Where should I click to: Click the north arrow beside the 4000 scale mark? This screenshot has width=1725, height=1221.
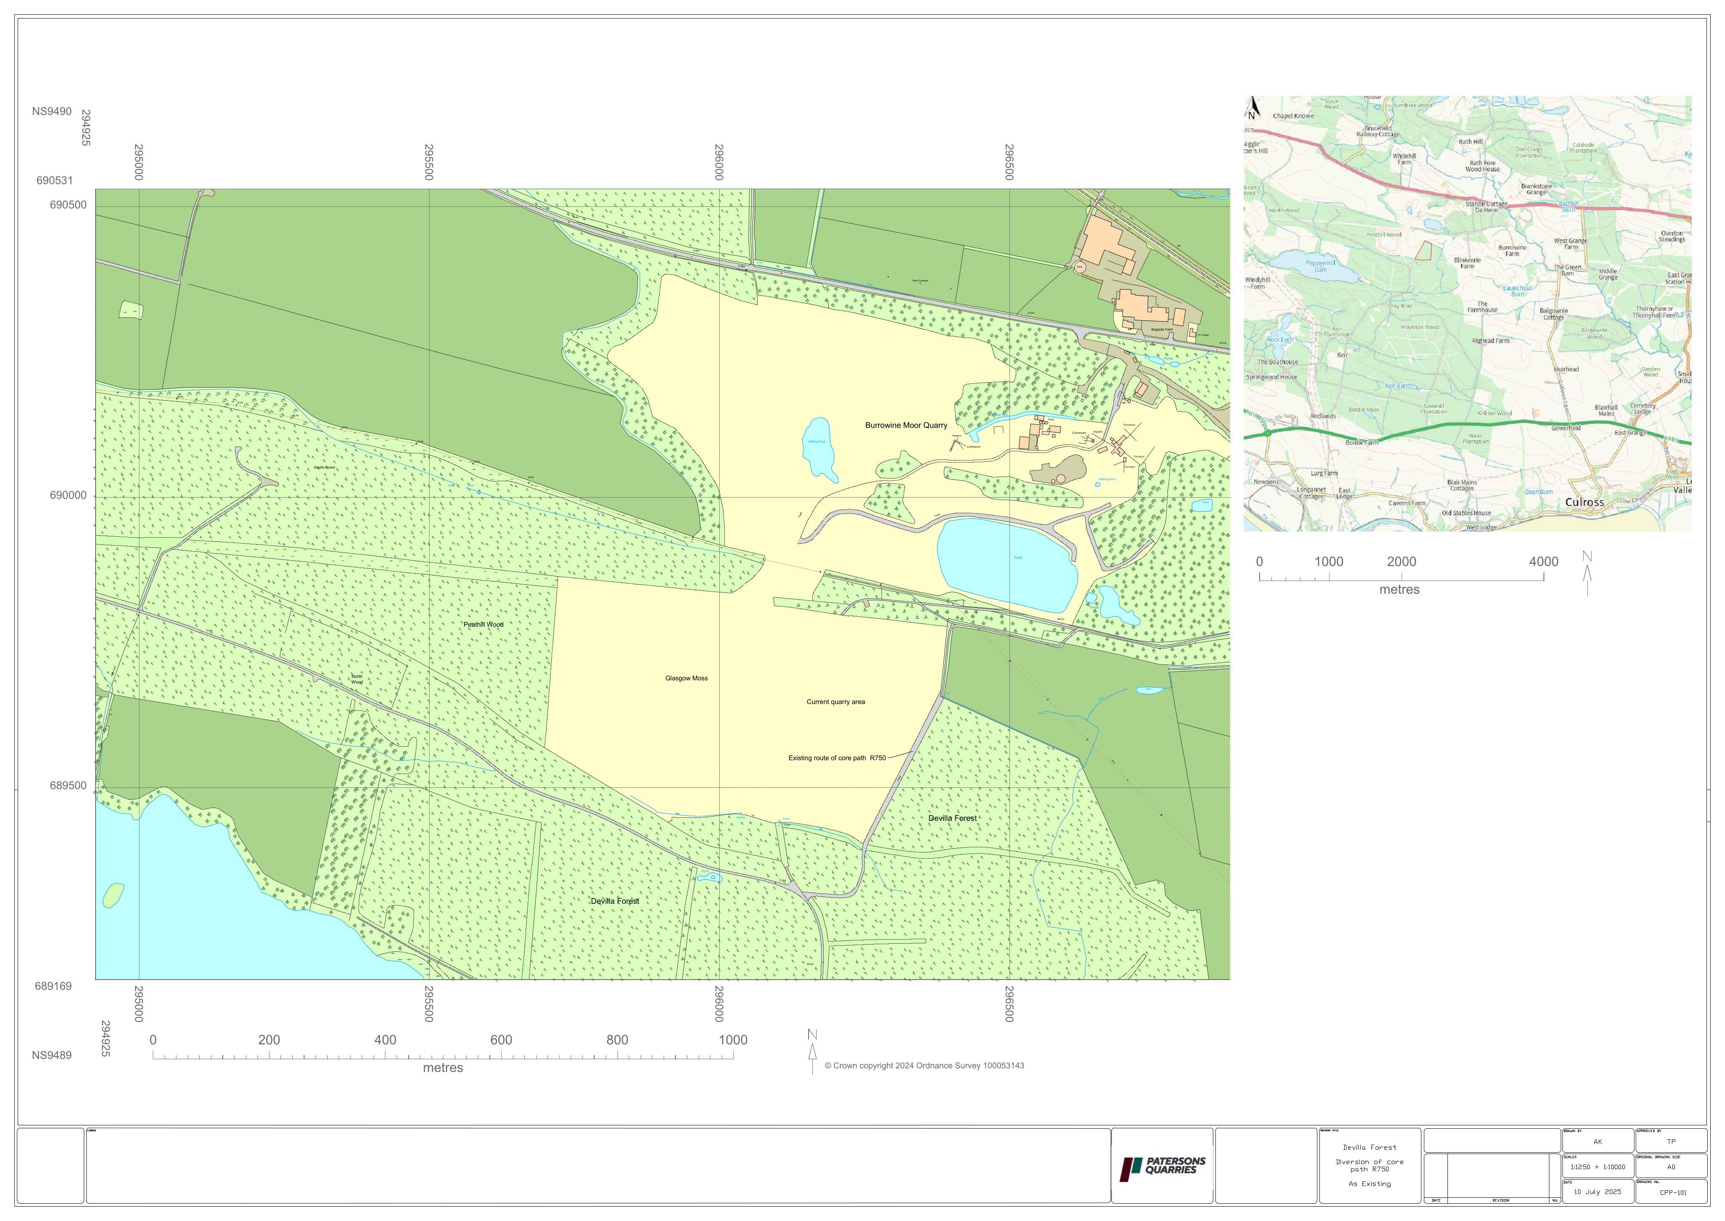(x=1587, y=573)
